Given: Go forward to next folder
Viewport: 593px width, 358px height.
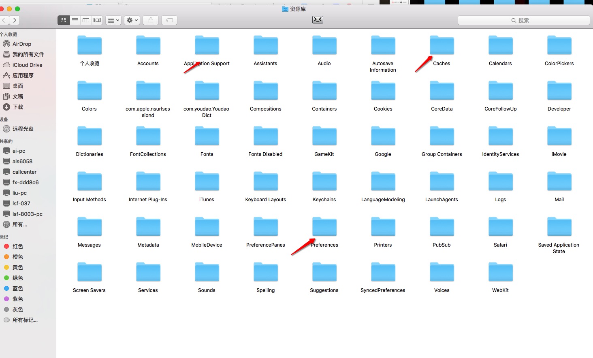Looking at the screenshot, I should click(15, 20).
